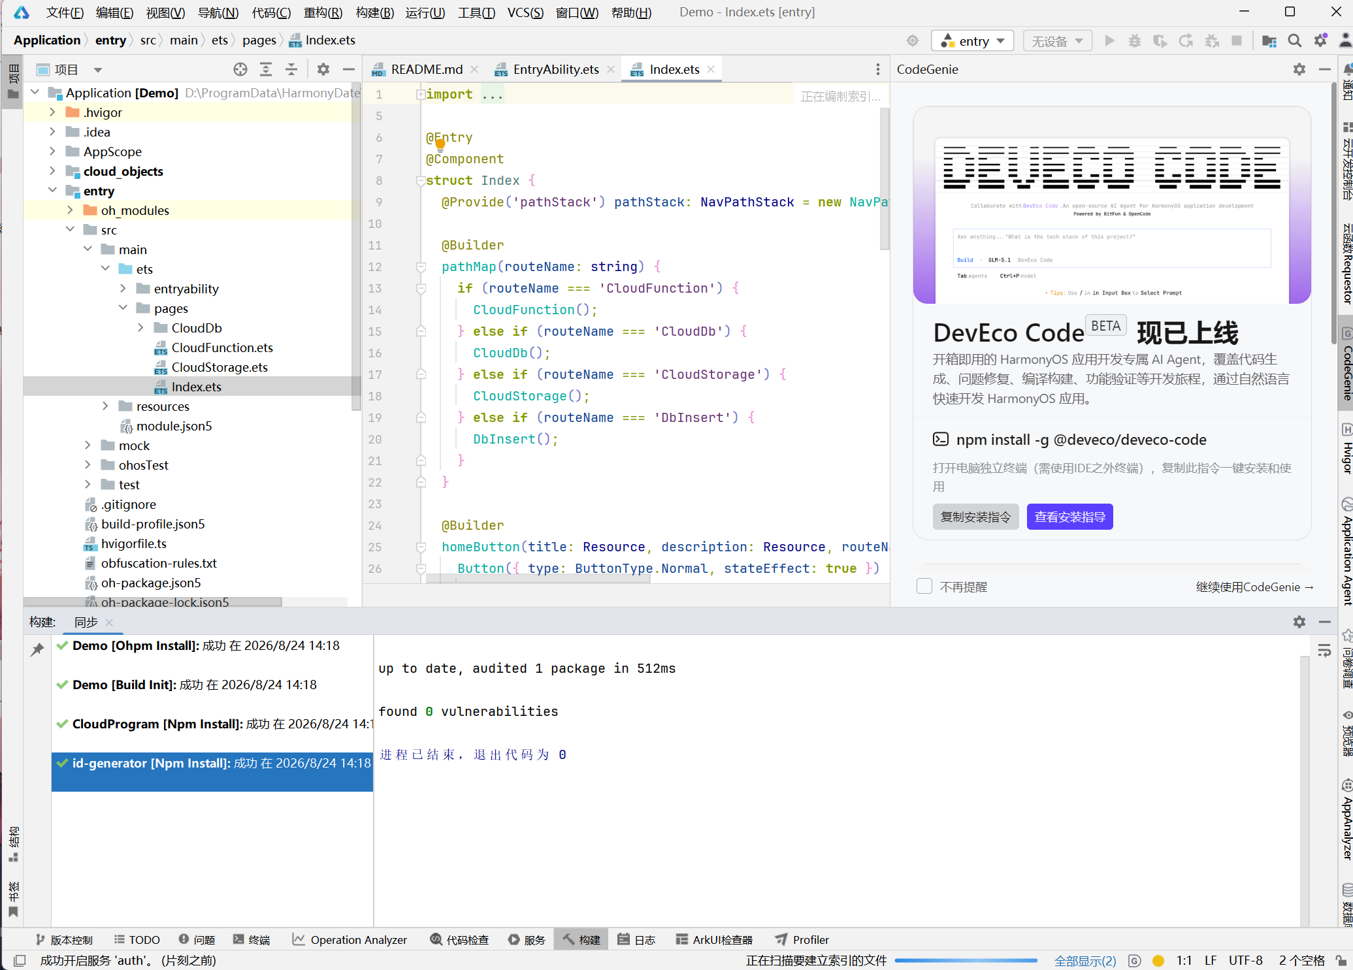1353x970 pixels.
Task: Click the 复制安装指令 button
Action: point(975,517)
